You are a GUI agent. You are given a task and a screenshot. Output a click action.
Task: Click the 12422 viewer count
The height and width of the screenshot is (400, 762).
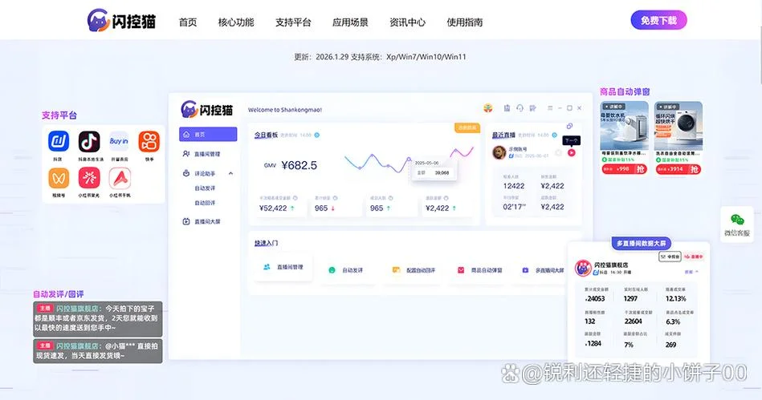514,186
